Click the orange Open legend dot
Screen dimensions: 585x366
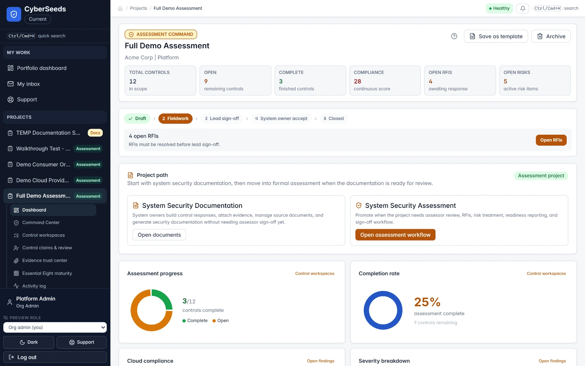click(x=214, y=321)
